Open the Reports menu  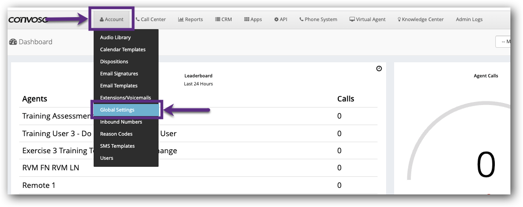click(190, 19)
